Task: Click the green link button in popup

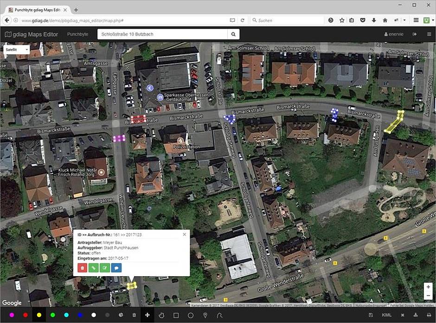Action: (94, 267)
